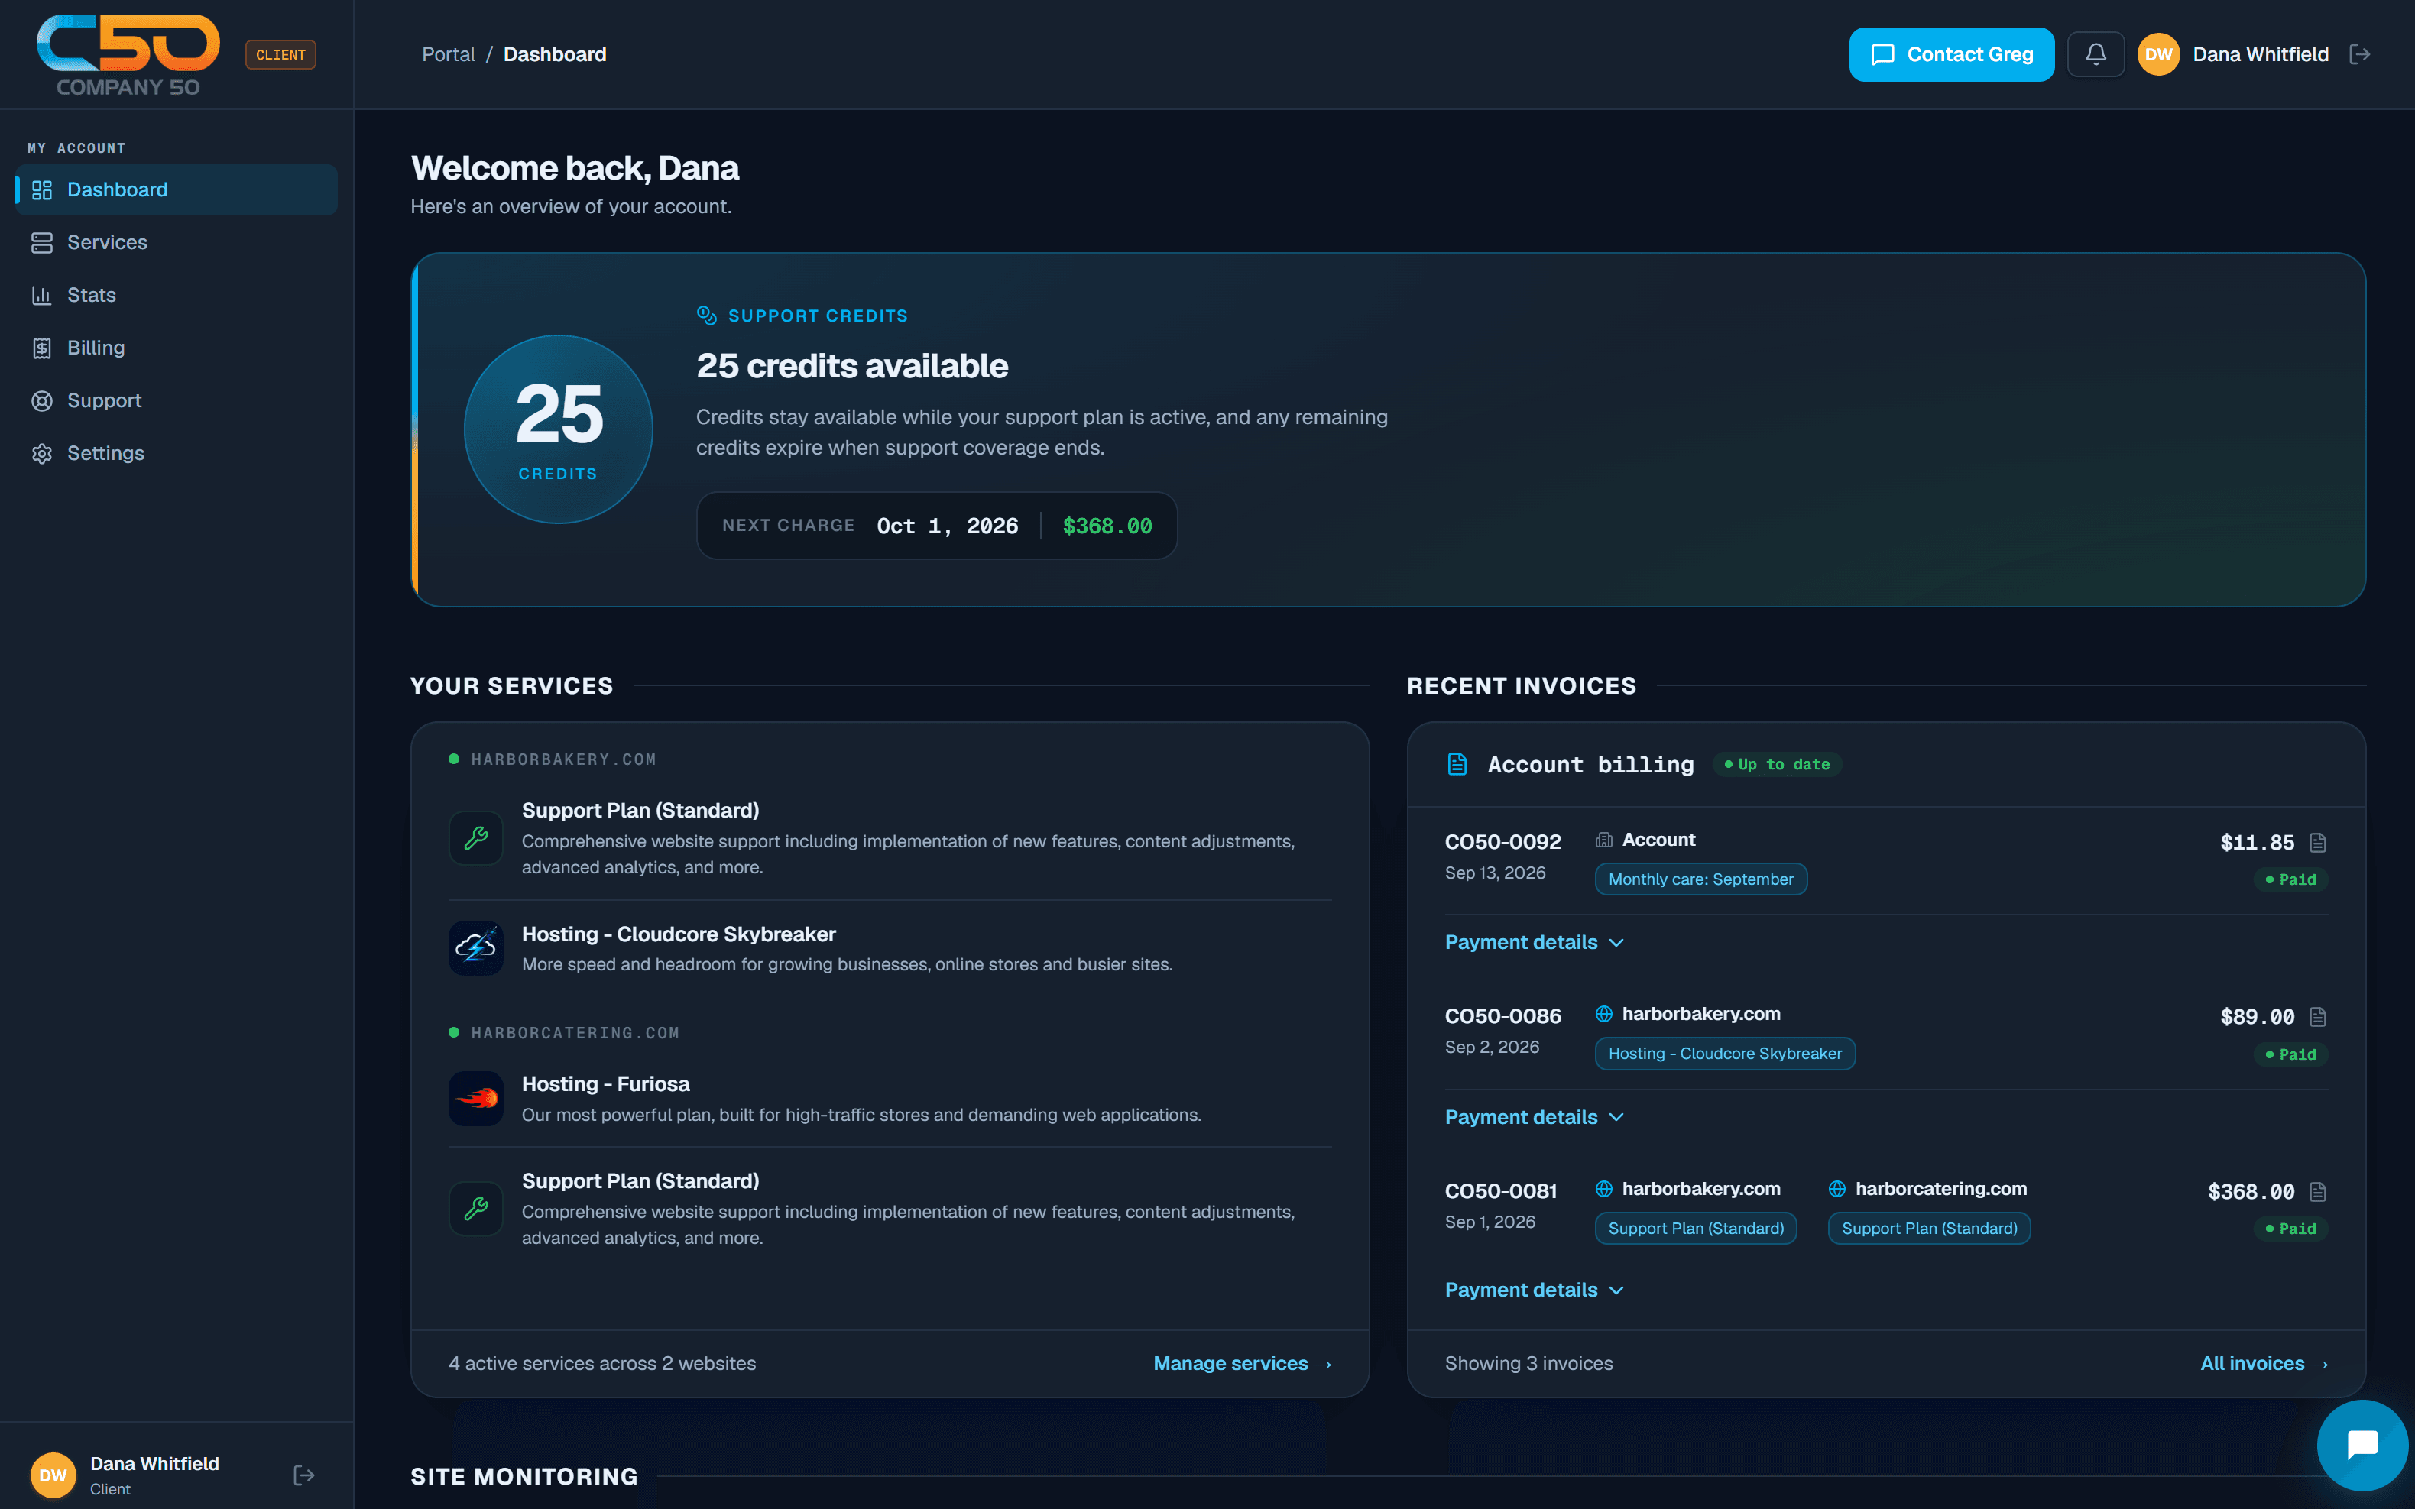Follow the Manage services link

coord(1243,1363)
